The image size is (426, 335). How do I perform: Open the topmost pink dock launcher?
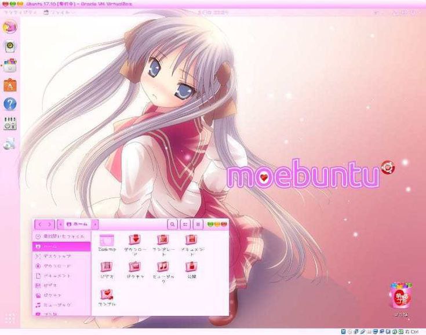point(10,27)
